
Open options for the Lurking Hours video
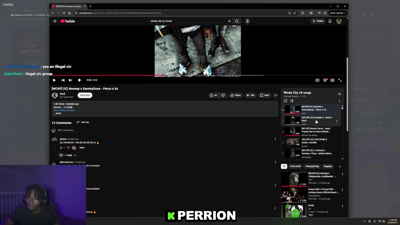point(342,190)
